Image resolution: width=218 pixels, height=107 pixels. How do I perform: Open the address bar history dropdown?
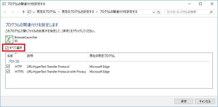coord(154,12)
